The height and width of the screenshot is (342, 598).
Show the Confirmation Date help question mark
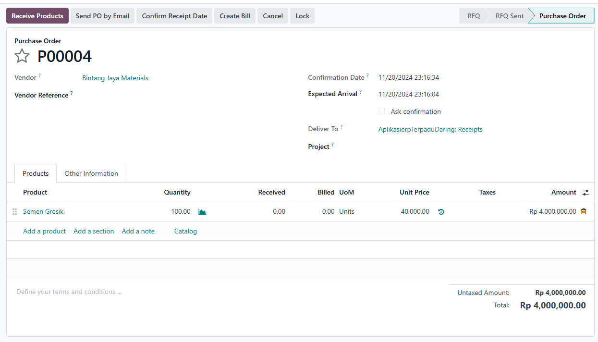(368, 75)
